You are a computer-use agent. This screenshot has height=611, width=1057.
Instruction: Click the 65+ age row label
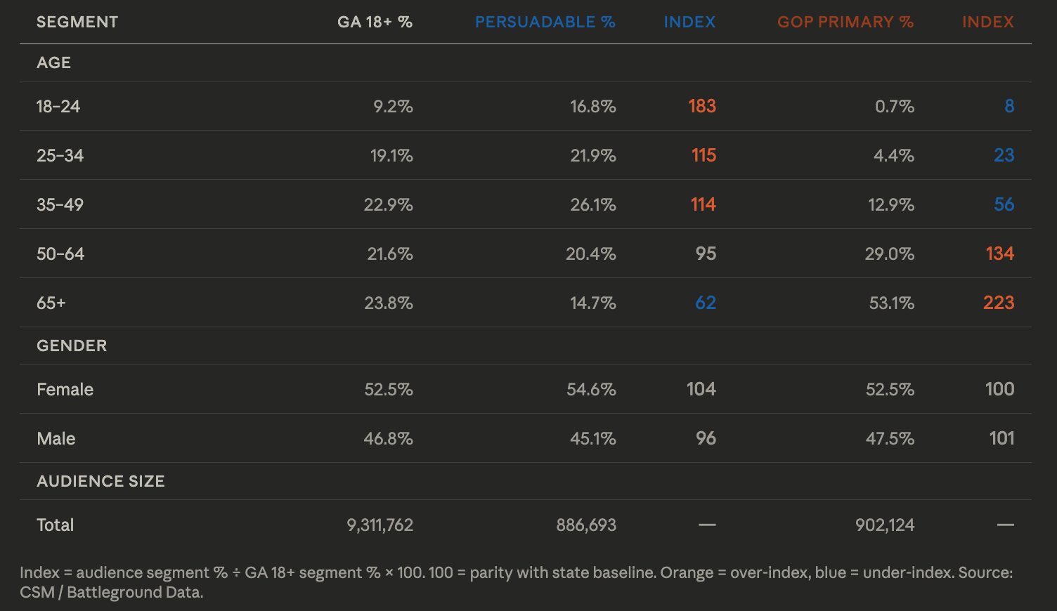pyautogui.click(x=51, y=303)
